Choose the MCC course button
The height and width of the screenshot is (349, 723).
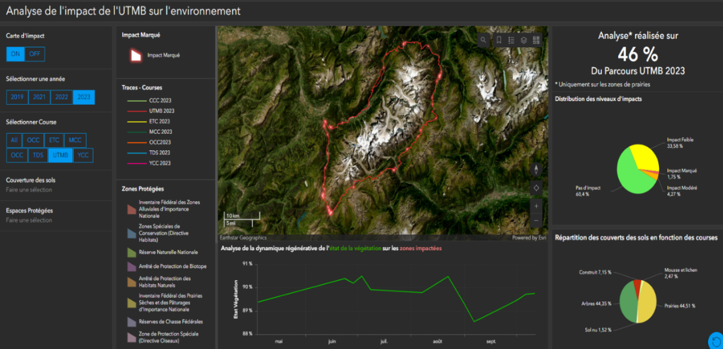(x=75, y=140)
